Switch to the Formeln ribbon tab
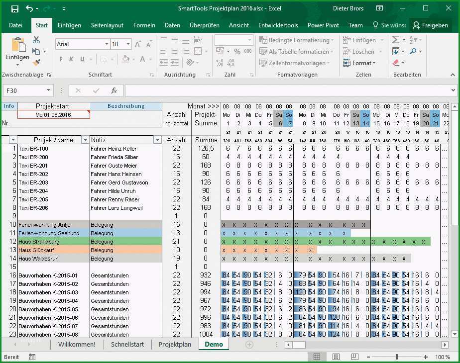Image resolution: width=460 pixels, height=363 pixels. click(144, 25)
